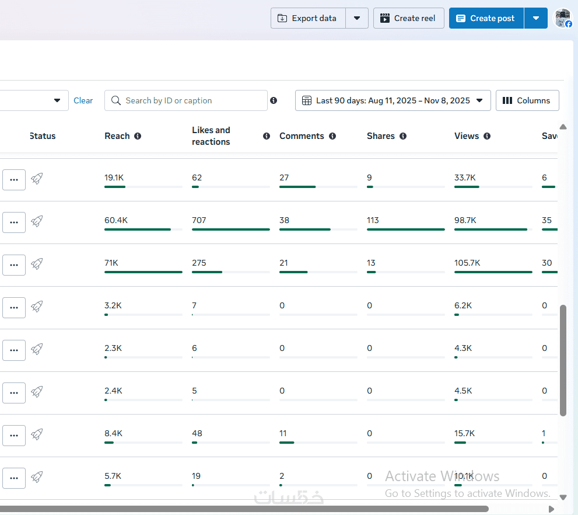This screenshot has width=578, height=515.
Task: Click the boost rocket icon for 60.4K reach row
Action: [x=37, y=221]
